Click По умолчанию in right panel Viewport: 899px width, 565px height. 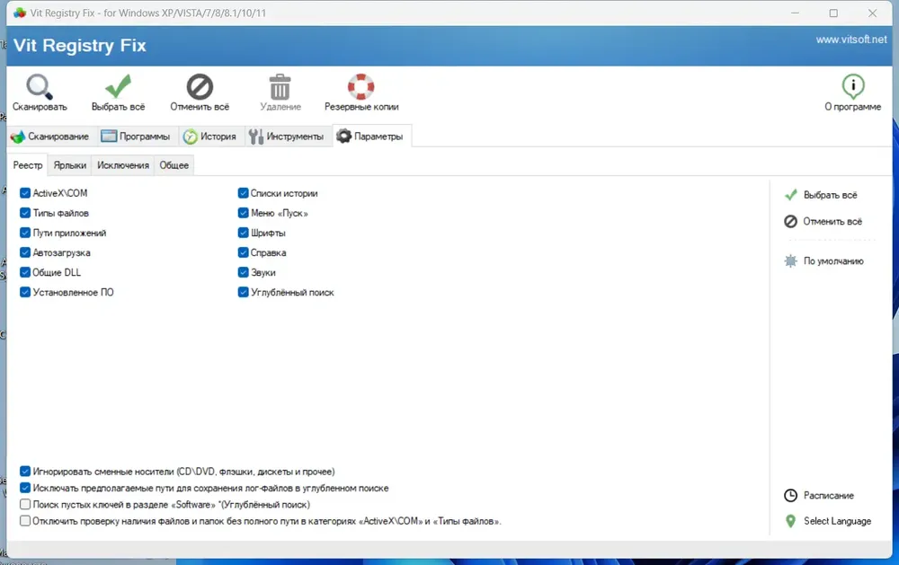coord(833,261)
